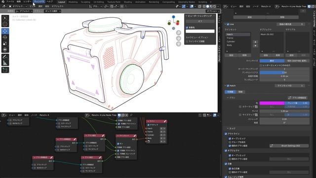Open Pencil+ 4 menu in node editor header
316x178 pixels.
44,115
